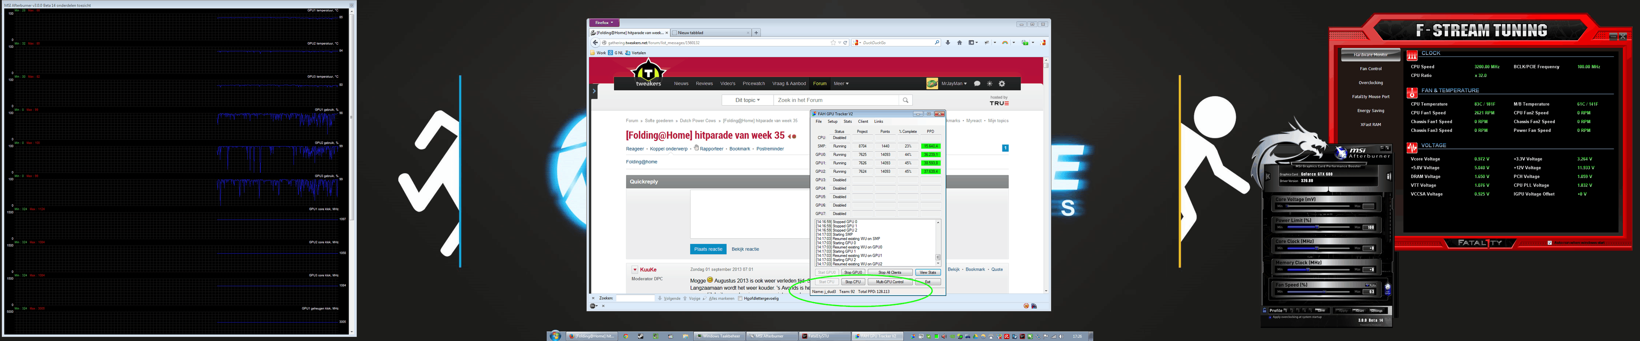Go to the Firefox home page icon

tap(959, 43)
